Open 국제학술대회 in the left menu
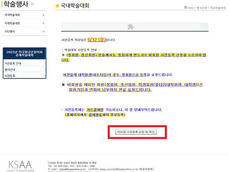This screenshot has width=229, height=172. click(12, 23)
